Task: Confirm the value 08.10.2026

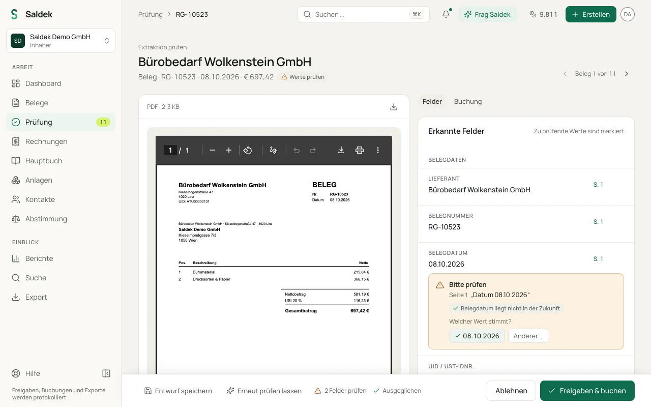Action: click(477, 336)
